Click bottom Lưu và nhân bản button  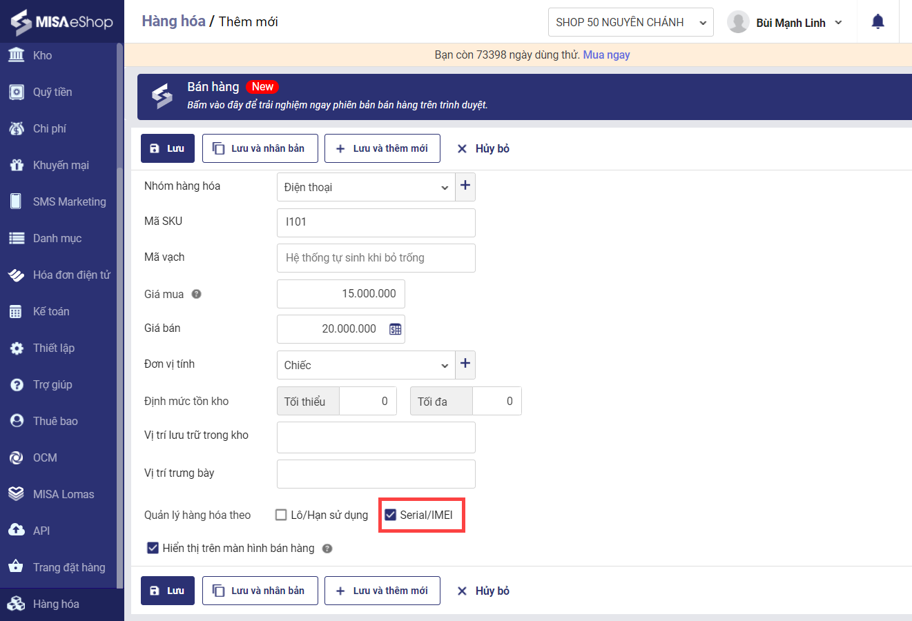point(260,591)
